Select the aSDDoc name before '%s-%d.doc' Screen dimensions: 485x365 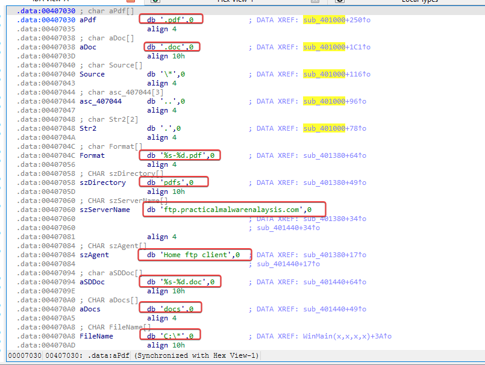pos(92,282)
